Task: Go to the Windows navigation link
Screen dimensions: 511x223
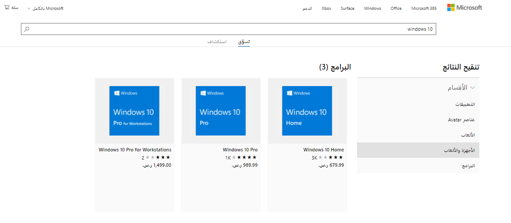Action: click(372, 9)
